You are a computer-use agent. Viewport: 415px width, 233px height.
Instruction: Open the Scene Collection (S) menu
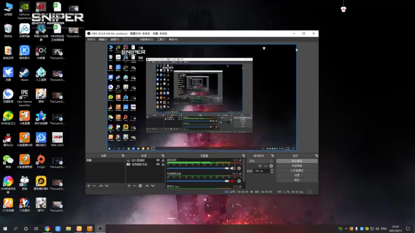(x=147, y=39)
